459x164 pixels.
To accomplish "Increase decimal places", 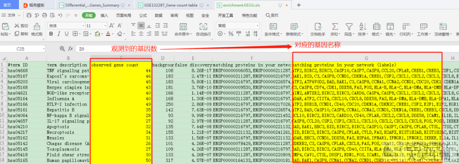I will pos(248,34).
